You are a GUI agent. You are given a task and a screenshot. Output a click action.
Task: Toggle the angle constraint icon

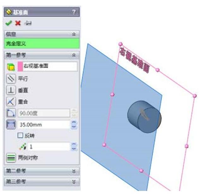(x=11, y=113)
